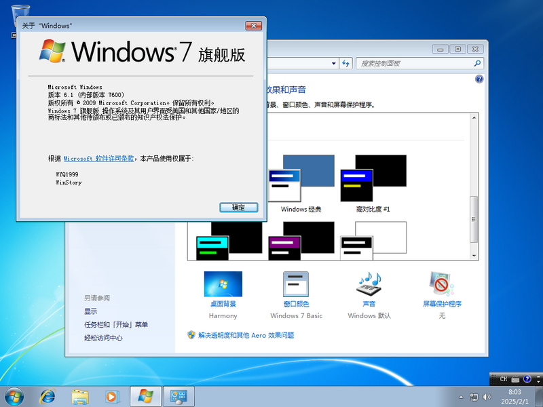Click the blue help question mark icon
Image resolution: width=543 pixels, height=407 pixels.
(479, 79)
